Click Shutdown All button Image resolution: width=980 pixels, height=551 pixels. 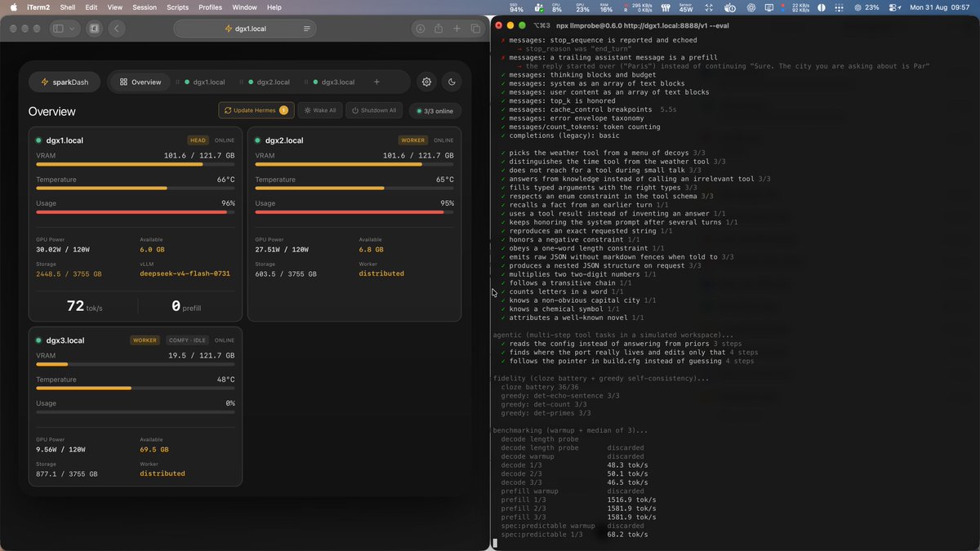(x=374, y=110)
